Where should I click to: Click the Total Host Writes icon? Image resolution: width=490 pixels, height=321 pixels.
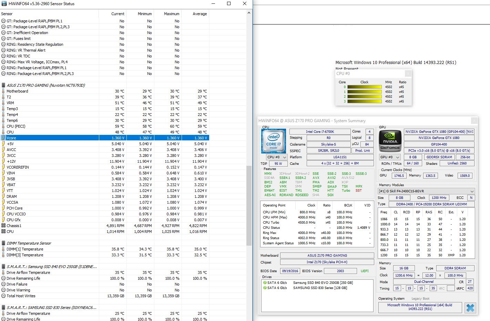click(x=3, y=296)
